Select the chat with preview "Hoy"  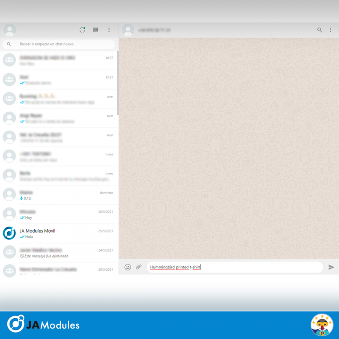point(59,214)
